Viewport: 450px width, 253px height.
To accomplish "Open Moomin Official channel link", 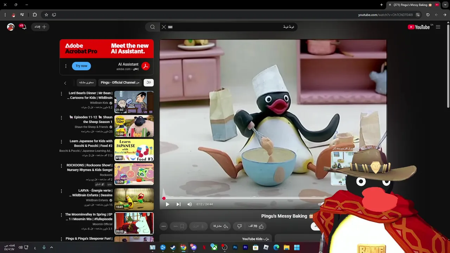I will 102,224.
